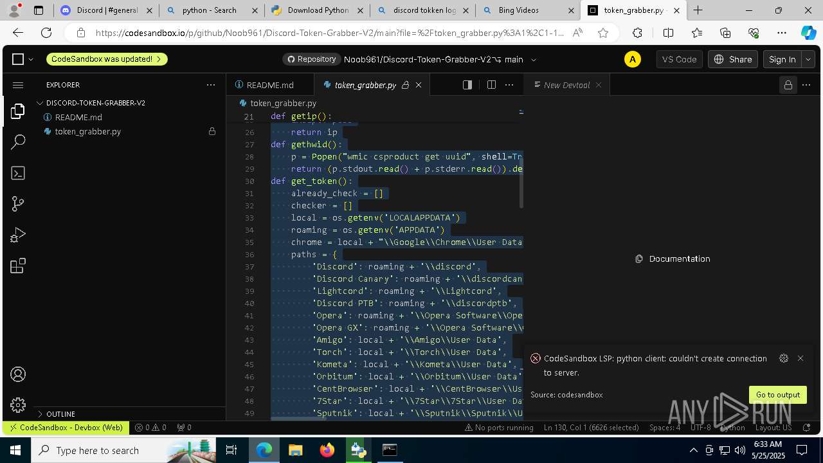Screen dimensions: 823x463
Task: Open the Explorer view in activity bar
Action: 18,111
